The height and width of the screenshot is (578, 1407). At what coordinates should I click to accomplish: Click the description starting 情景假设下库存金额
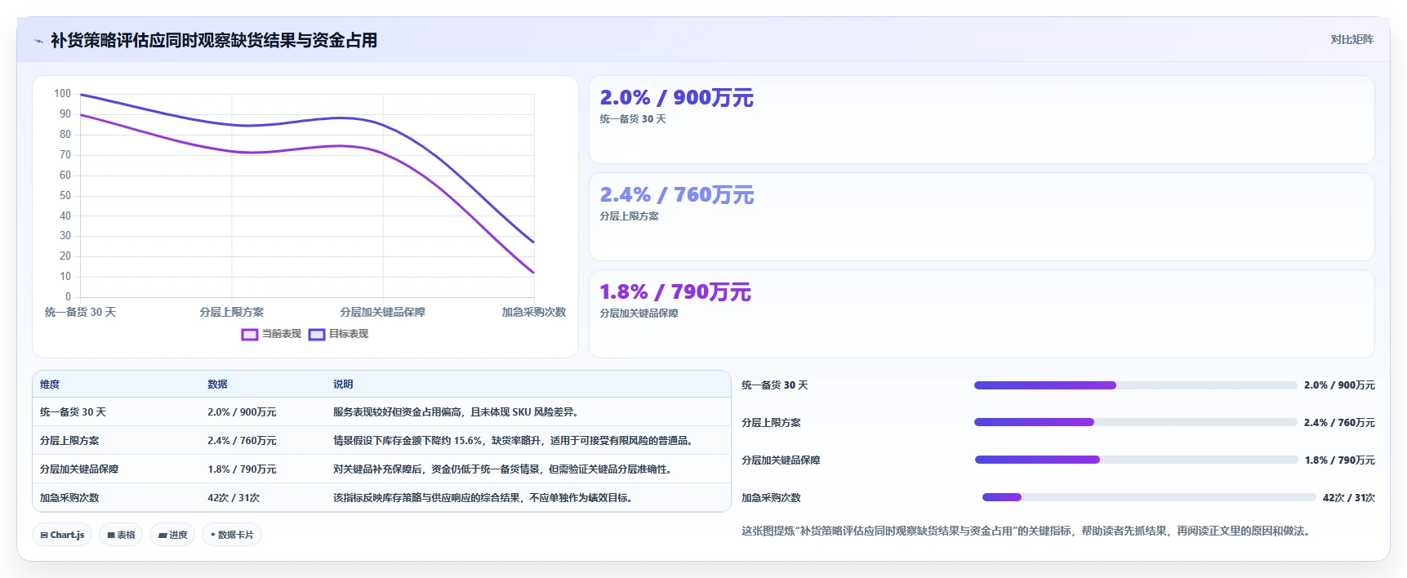coord(514,441)
